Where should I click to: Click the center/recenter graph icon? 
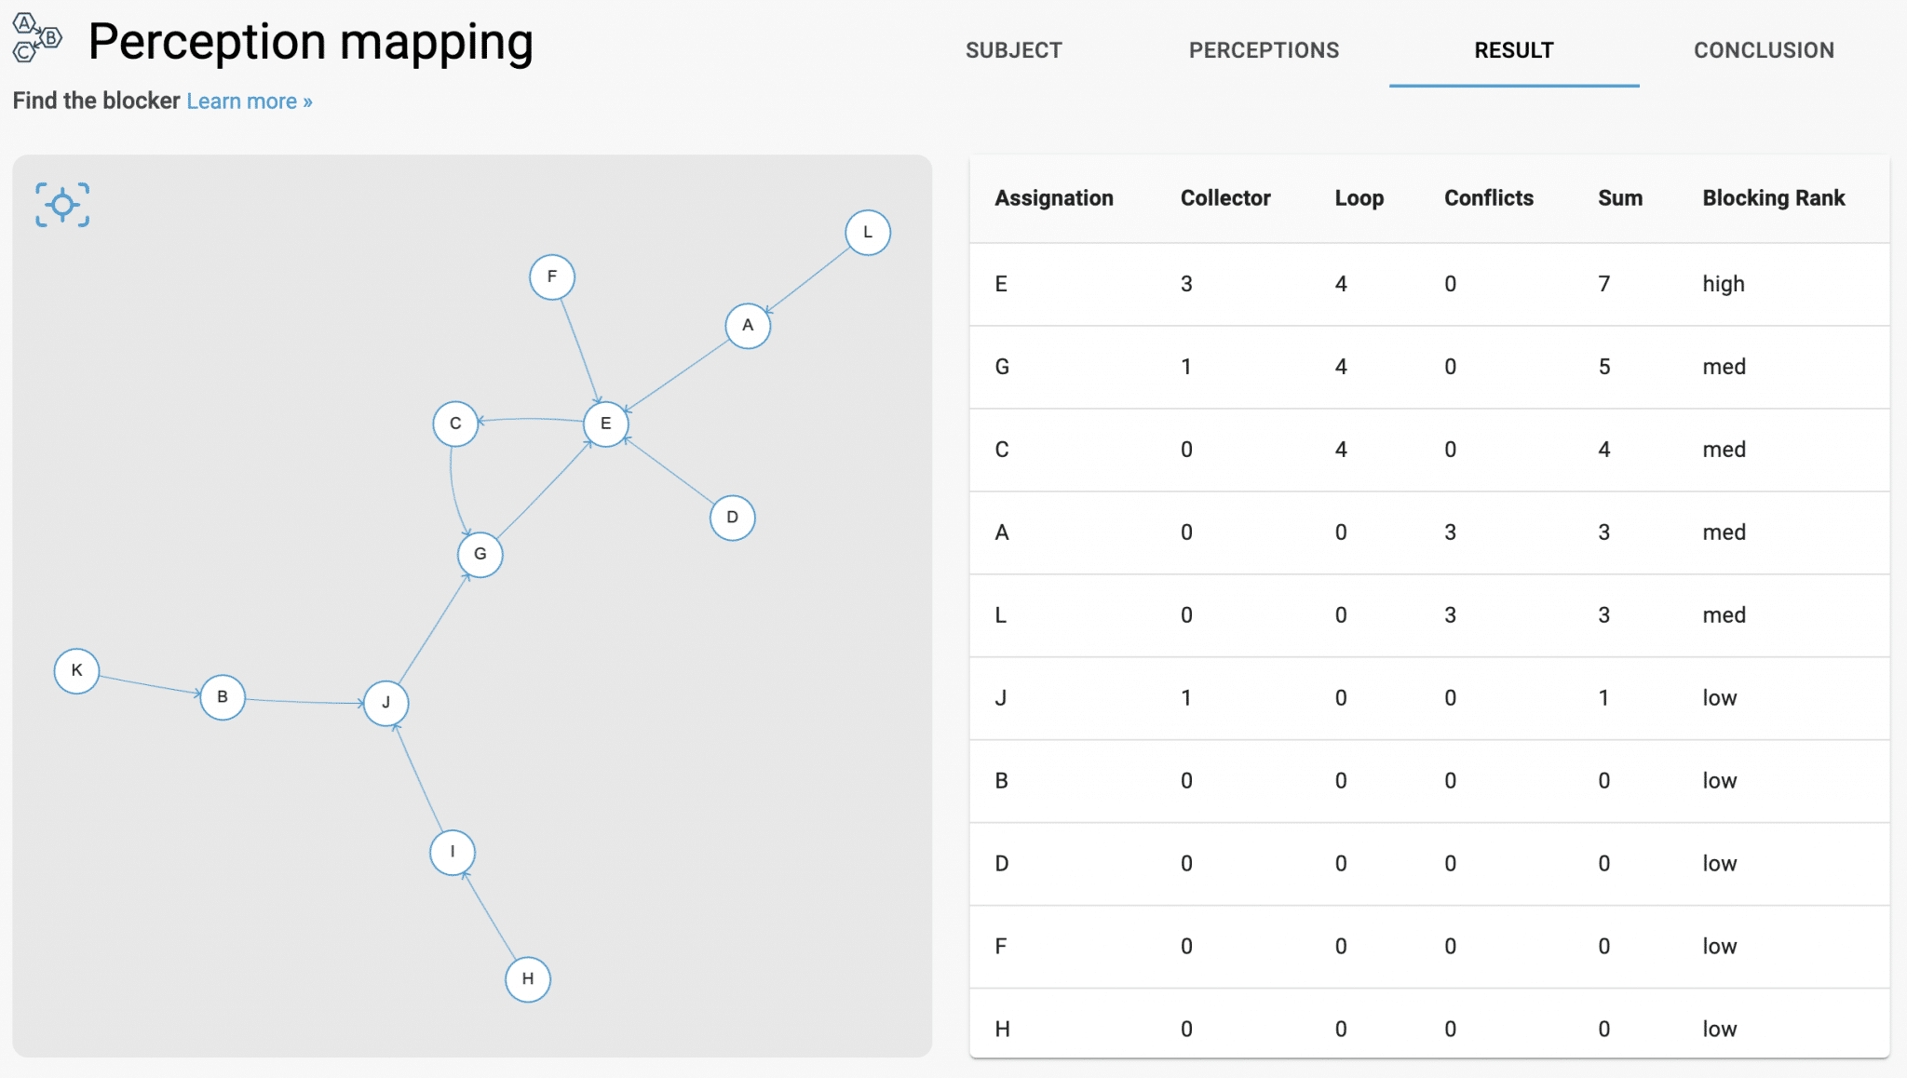tap(62, 205)
